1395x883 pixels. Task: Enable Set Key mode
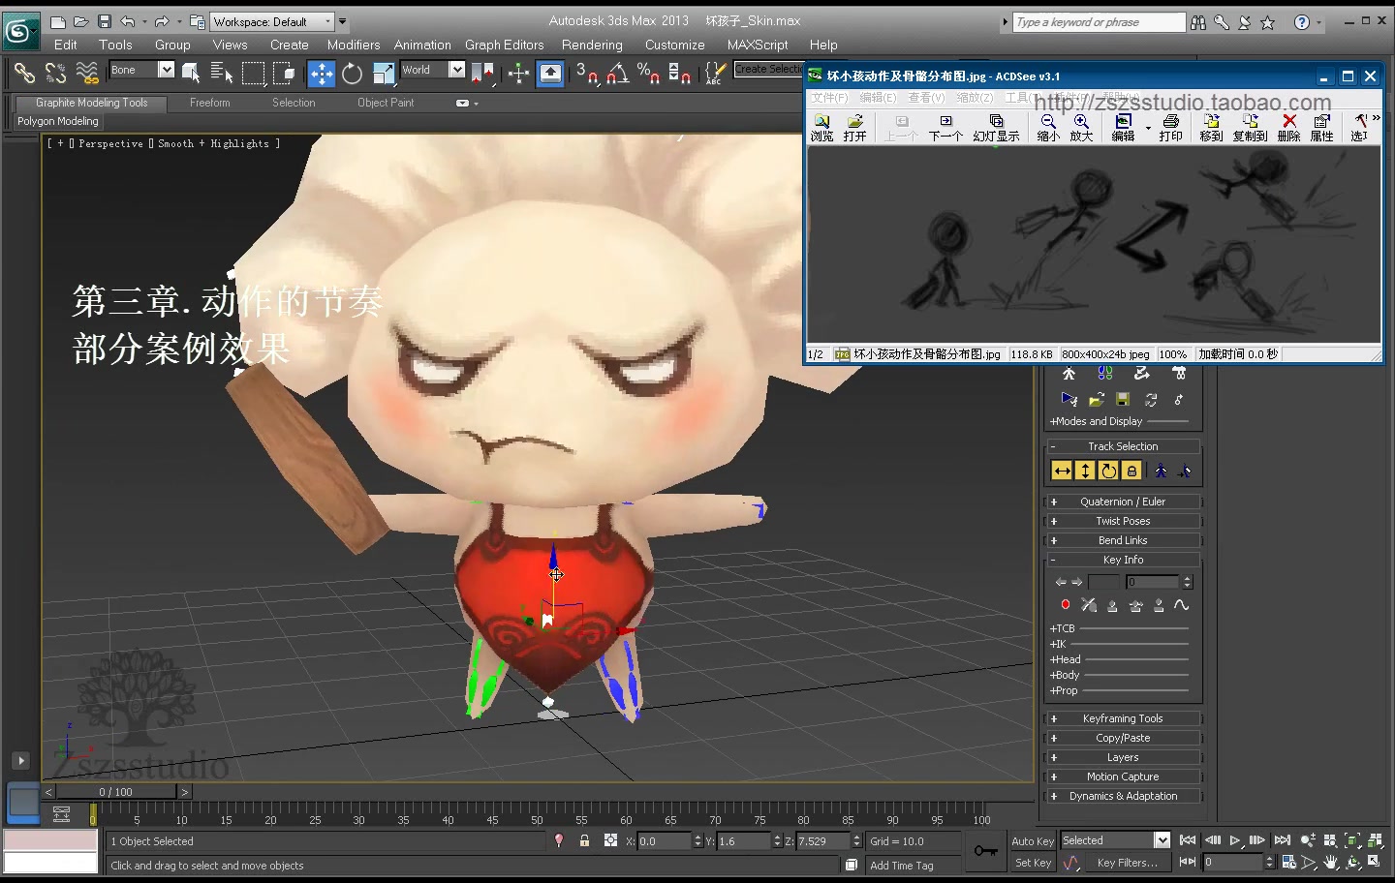point(1032,862)
